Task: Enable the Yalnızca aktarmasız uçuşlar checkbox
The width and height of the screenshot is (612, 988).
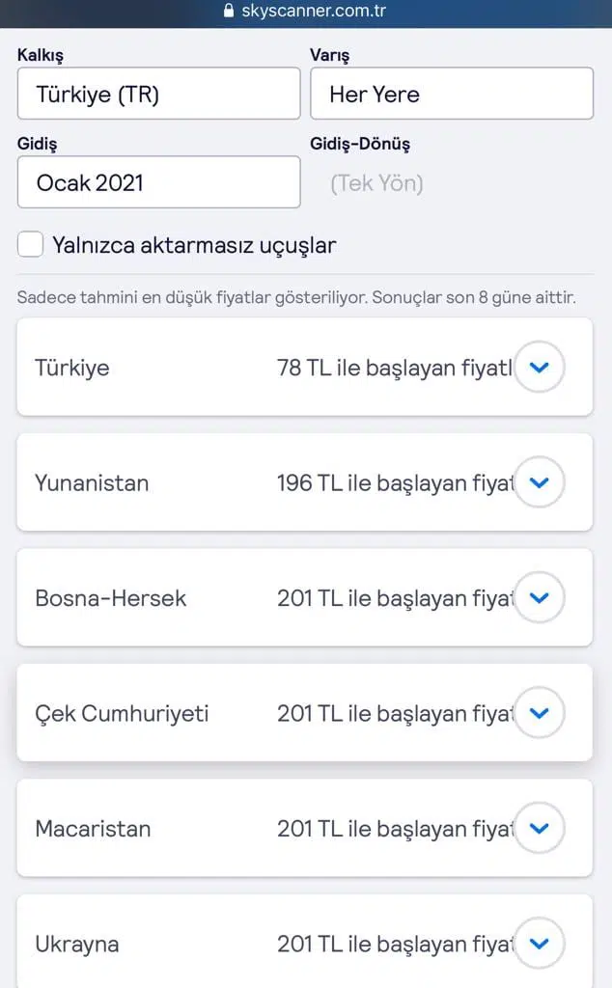Action: pyautogui.click(x=31, y=245)
